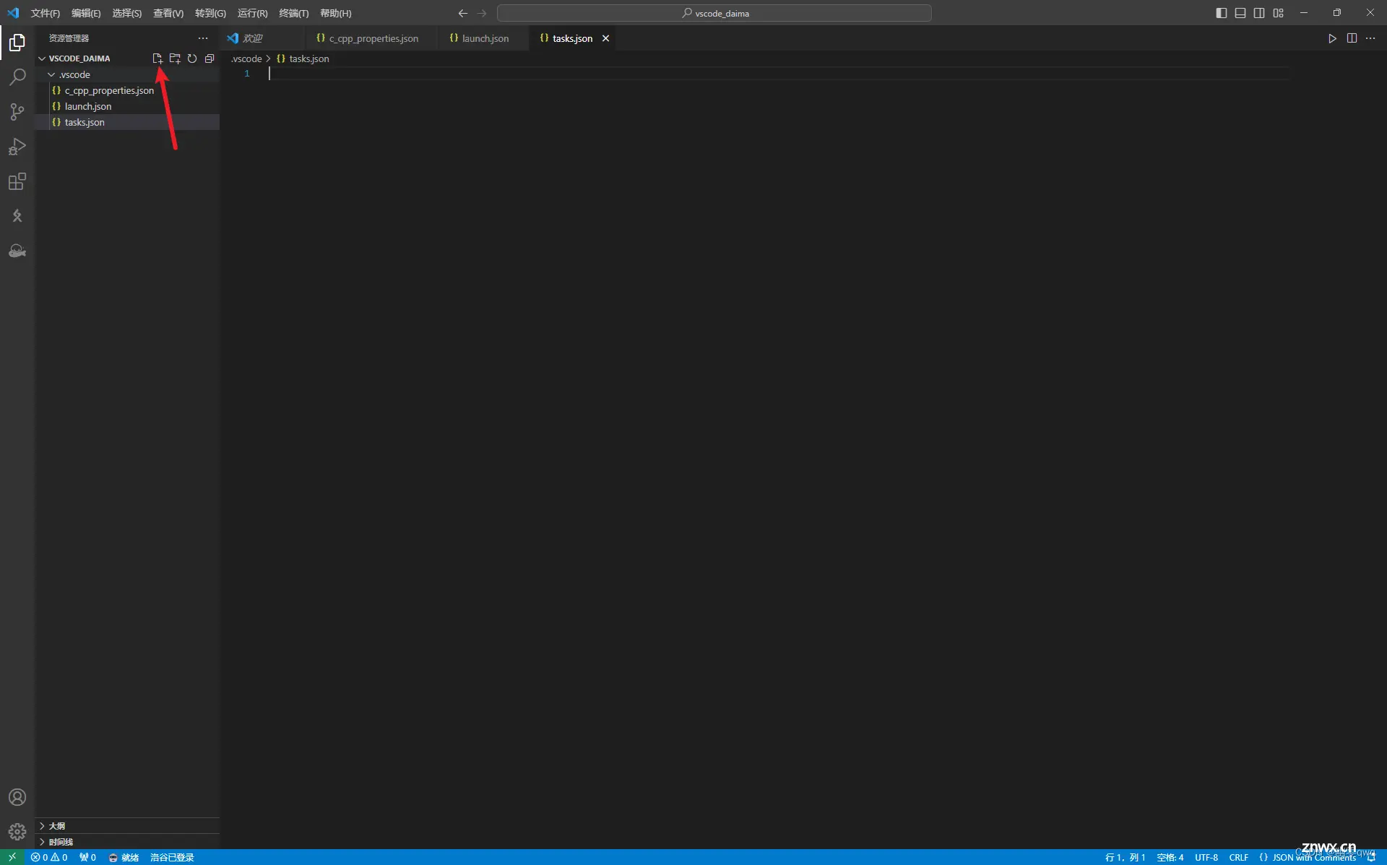Click the .vscode breadcrumb segment
This screenshot has width=1387, height=865.
point(246,58)
